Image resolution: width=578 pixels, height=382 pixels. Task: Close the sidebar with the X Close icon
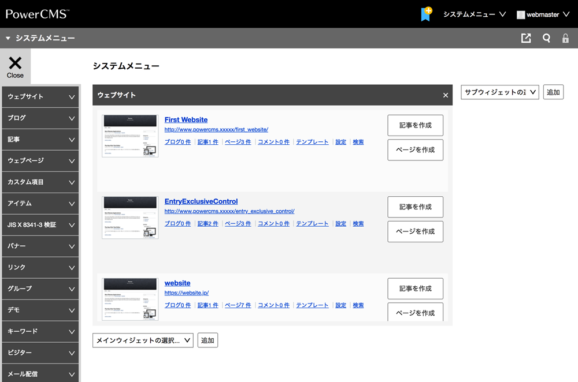point(15,66)
